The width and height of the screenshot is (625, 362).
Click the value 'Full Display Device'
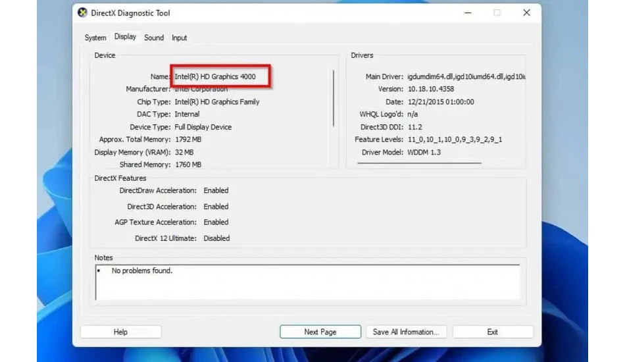[x=203, y=127]
